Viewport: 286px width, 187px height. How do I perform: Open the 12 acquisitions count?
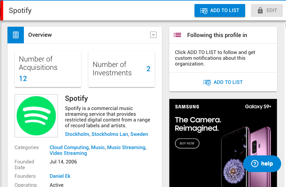(x=23, y=79)
